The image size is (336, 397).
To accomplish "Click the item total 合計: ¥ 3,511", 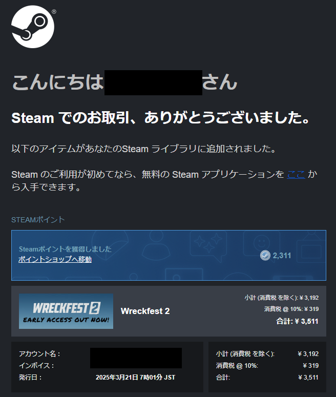I will [297, 321].
